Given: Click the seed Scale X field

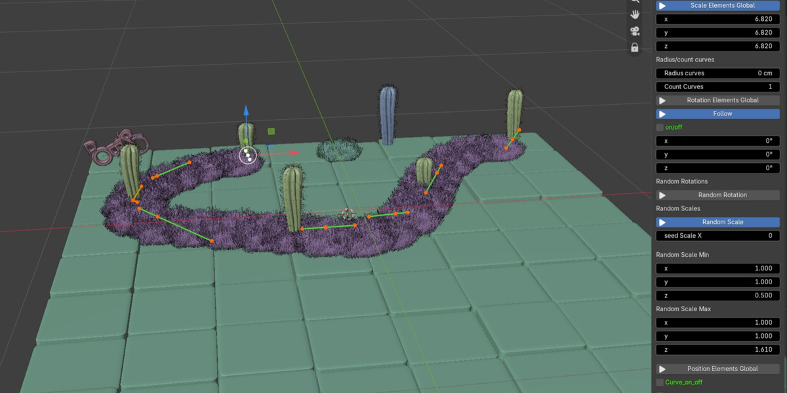Looking at the screenshot, I should pos(718,236).
